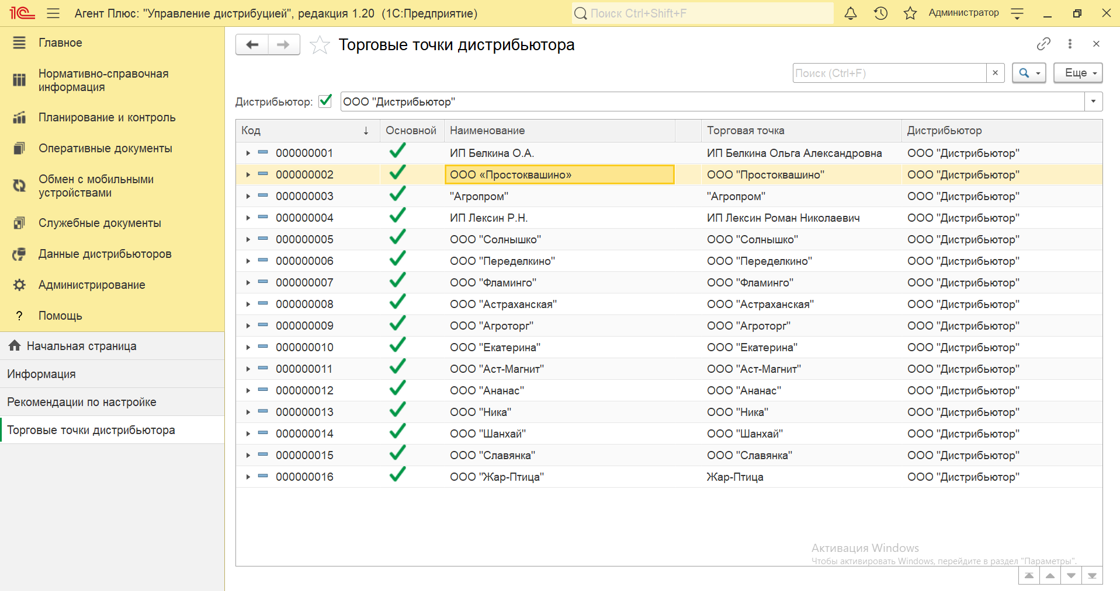
Task: Open favorites star in title bar
Action: [x=910, y=13]
